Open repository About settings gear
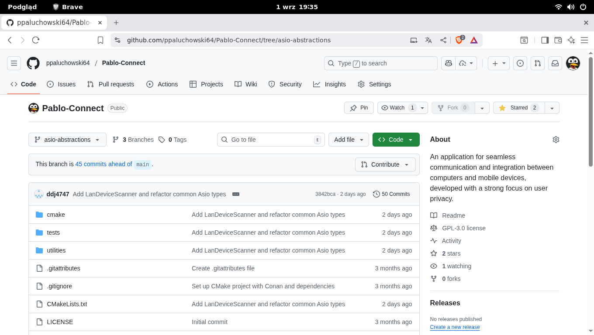The width and height of the screenshot is (594, 335). pyautogui.click(x=556, y=140)
